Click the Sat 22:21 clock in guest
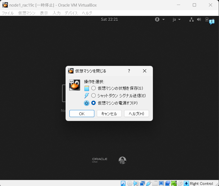 click(109, 19)
